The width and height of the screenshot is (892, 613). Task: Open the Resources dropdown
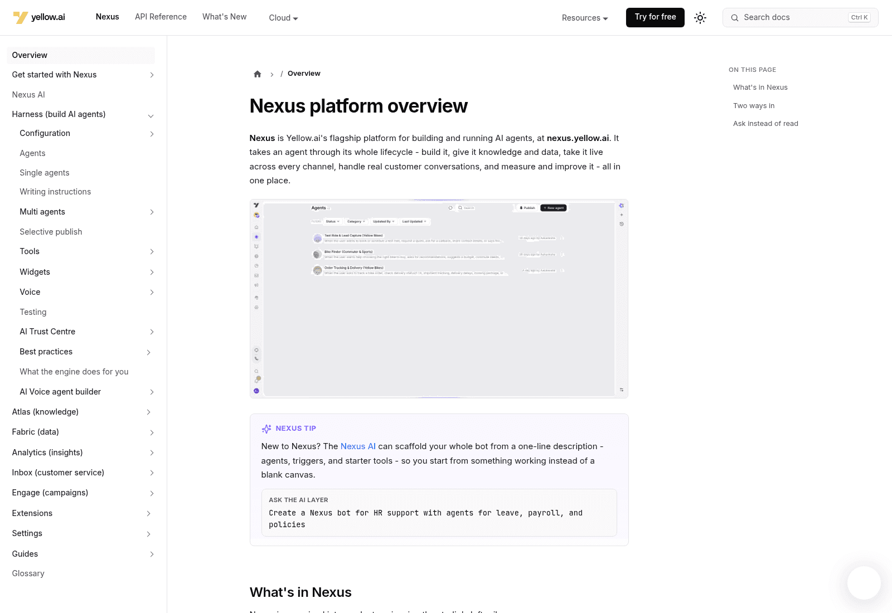(585, 18)
